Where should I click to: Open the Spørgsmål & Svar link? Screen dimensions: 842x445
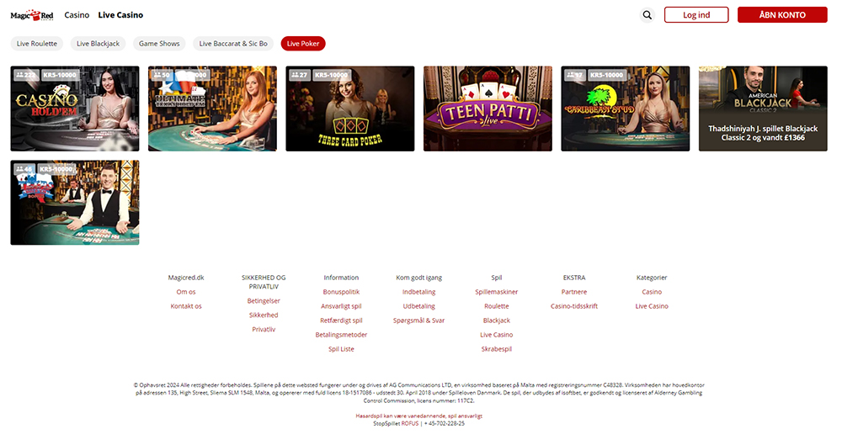[418, 321]
